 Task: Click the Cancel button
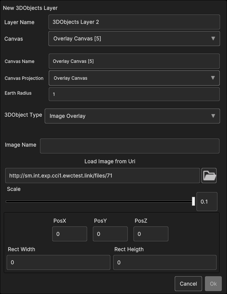point(188,284)
